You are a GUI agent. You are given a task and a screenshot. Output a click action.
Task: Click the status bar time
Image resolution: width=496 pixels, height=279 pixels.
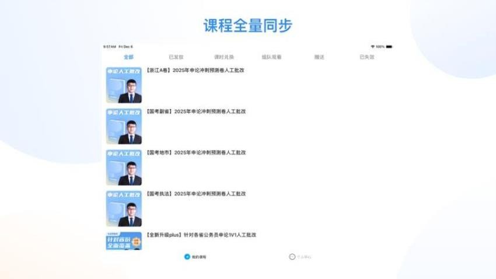(x=110, y=47)
